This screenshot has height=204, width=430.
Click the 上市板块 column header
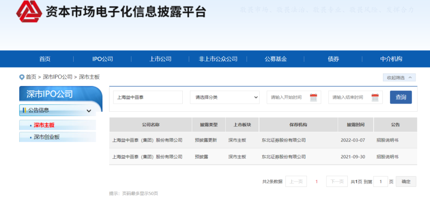click(242, 124)
